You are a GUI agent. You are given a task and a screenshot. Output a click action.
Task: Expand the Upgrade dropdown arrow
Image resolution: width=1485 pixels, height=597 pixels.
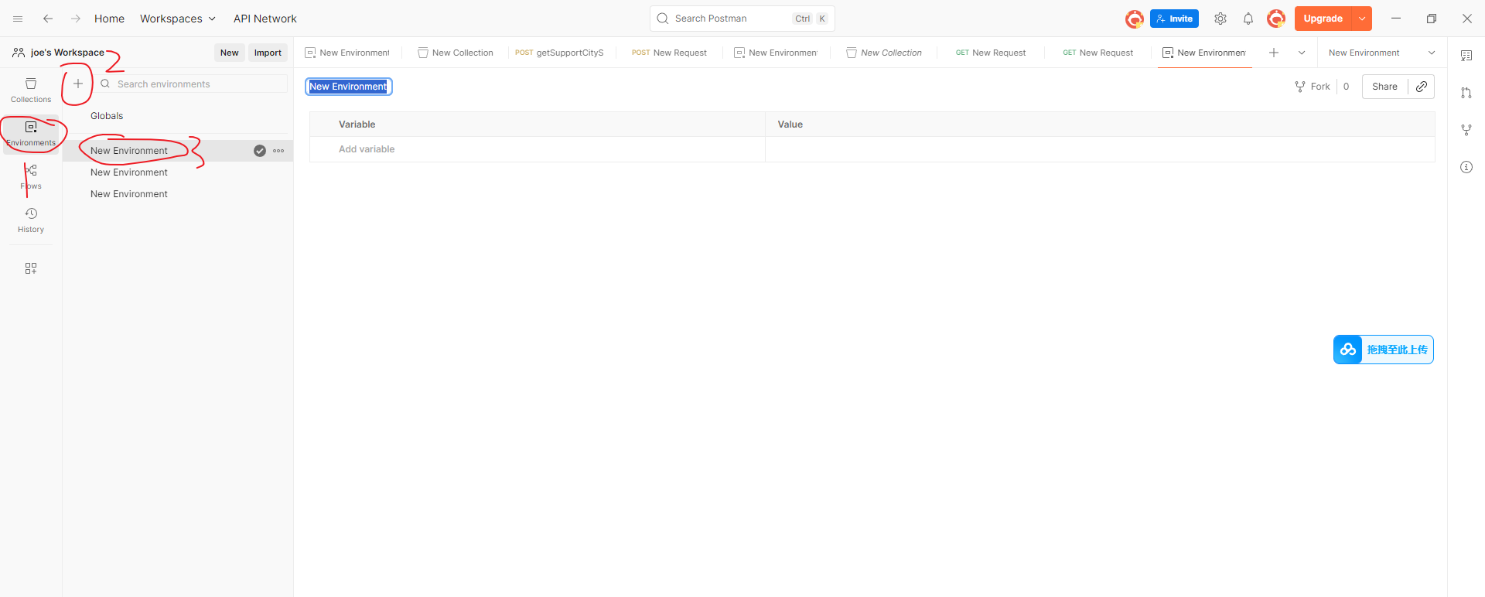coord(1362,19)
